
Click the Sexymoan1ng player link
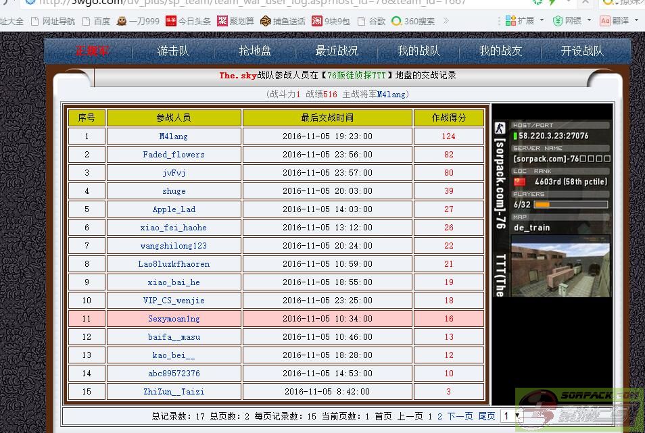tap(174, 319)
